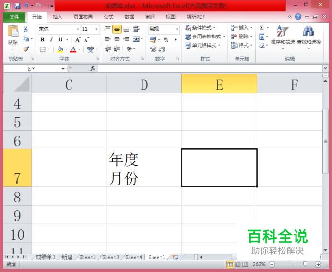This screenshot has width=332, height=272.
Task: Align text left
Action: pyautogui.click(x=108, y=39)
